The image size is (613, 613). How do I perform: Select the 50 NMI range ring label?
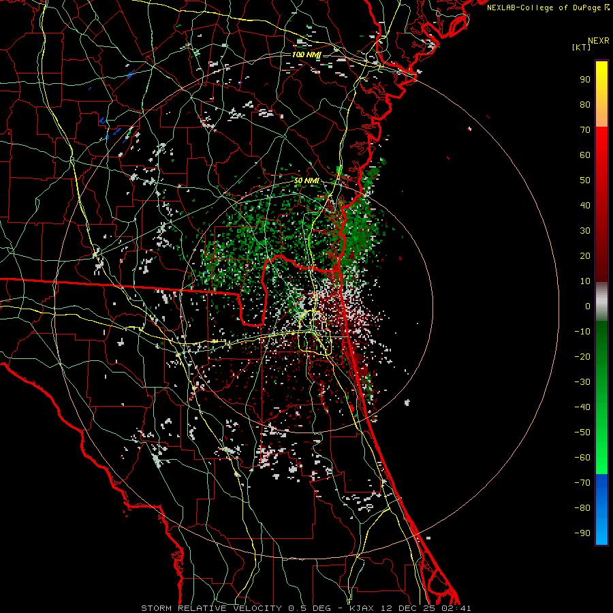(306, 180)
